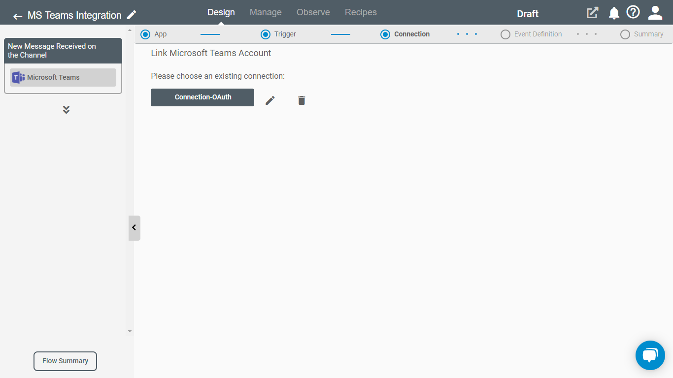This screenshot has height=378, width=673.
Task: Choose the Connection-OAuth button
Action: 202,97
